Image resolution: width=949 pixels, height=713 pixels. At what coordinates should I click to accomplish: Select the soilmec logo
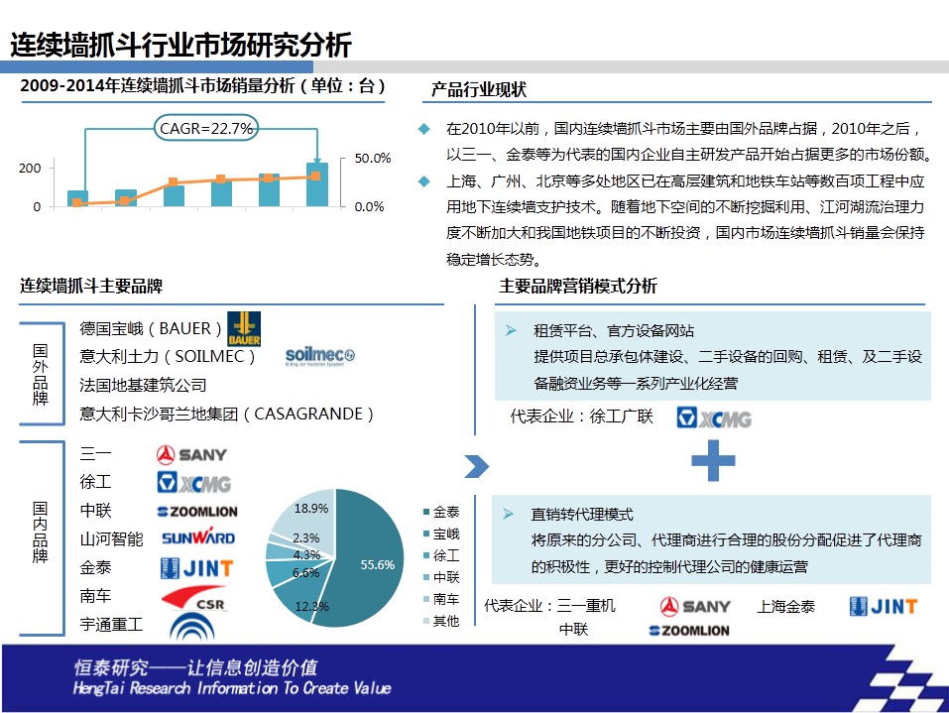[320, 356]
